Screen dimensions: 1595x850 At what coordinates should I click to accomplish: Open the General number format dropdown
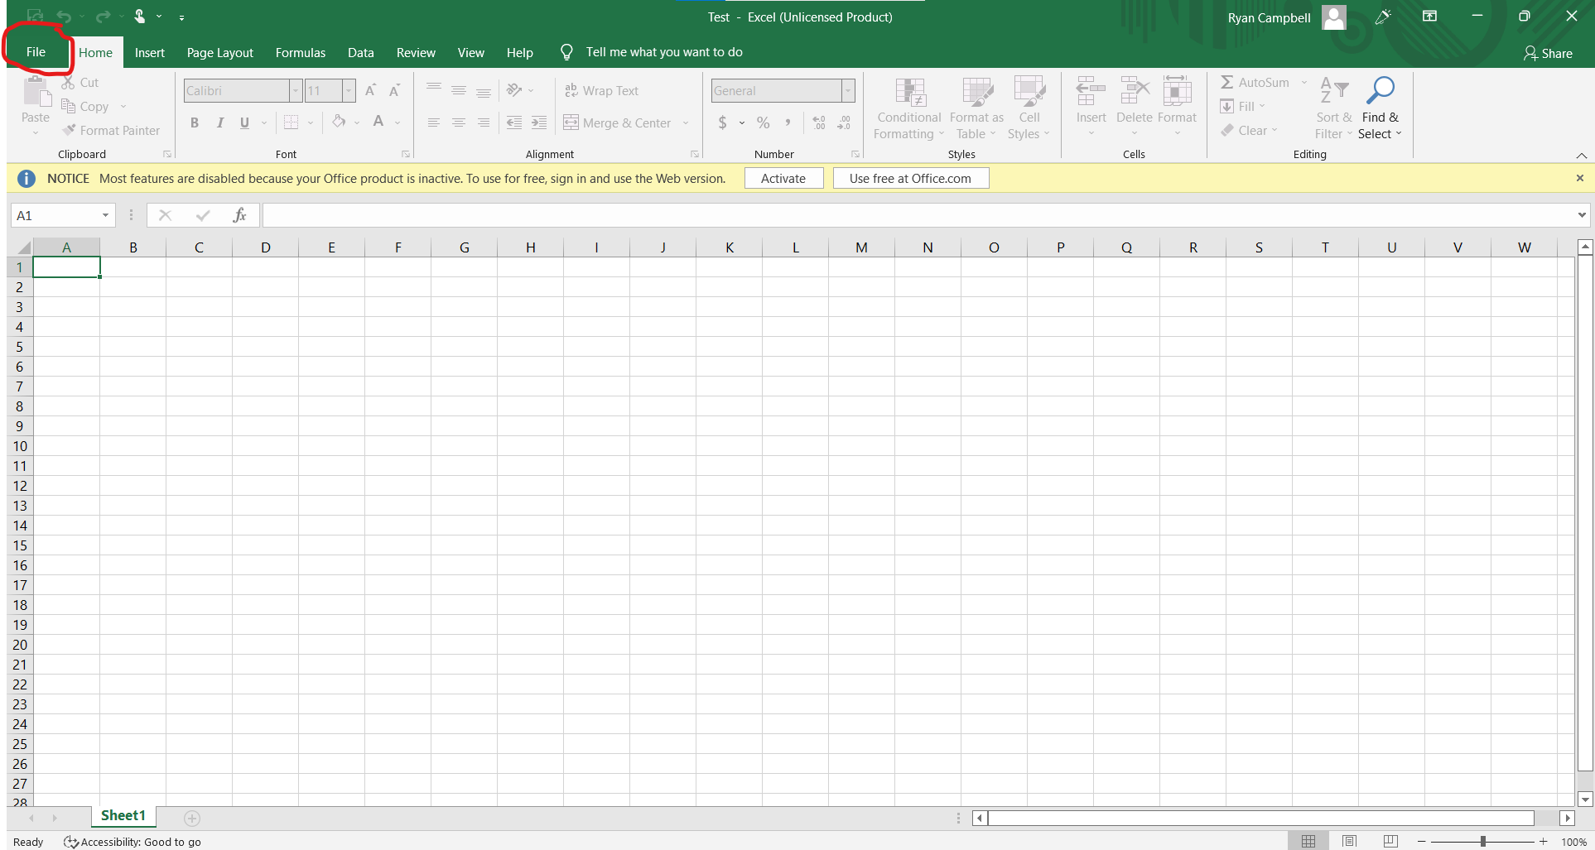[x=848, y=90]
